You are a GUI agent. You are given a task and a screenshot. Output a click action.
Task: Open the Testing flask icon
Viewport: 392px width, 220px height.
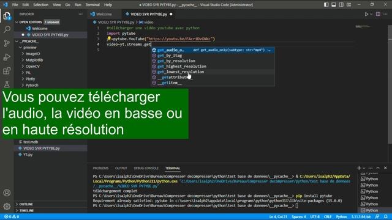(x=7, y=84)
